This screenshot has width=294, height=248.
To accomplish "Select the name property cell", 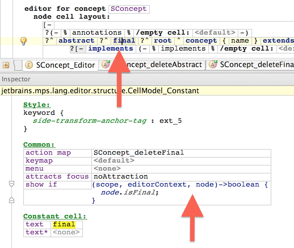I will [240, 40].
